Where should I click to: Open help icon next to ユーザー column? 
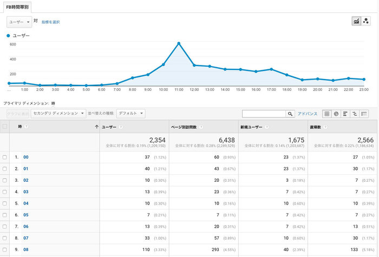tap(121, 127)
